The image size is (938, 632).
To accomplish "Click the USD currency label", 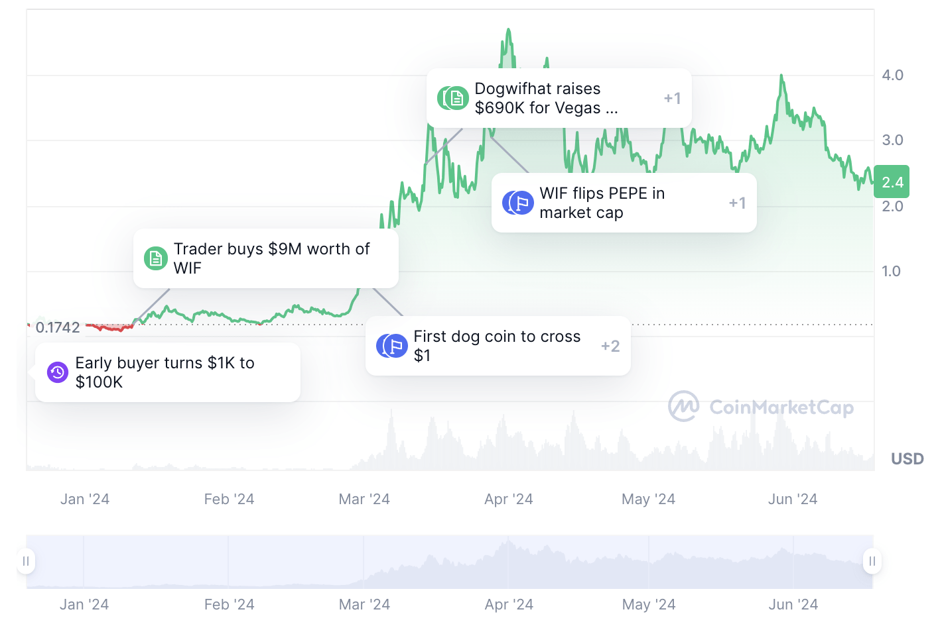I will pyautogui.click(x=907, y=458).
